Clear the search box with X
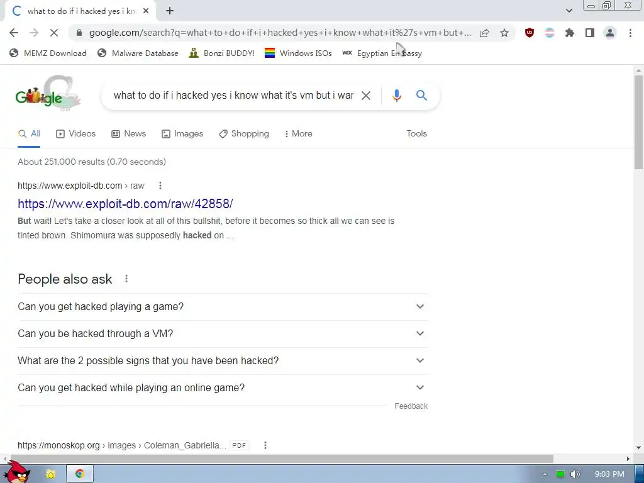The height and width of the screenshot is (483, 644). [365, 96]
